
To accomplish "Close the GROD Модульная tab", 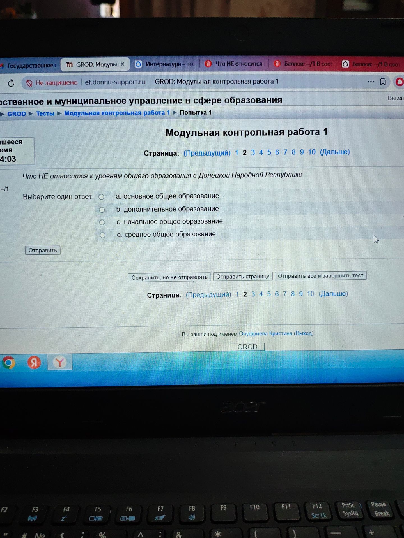I will pyautogui.click(x=123, y=64).
